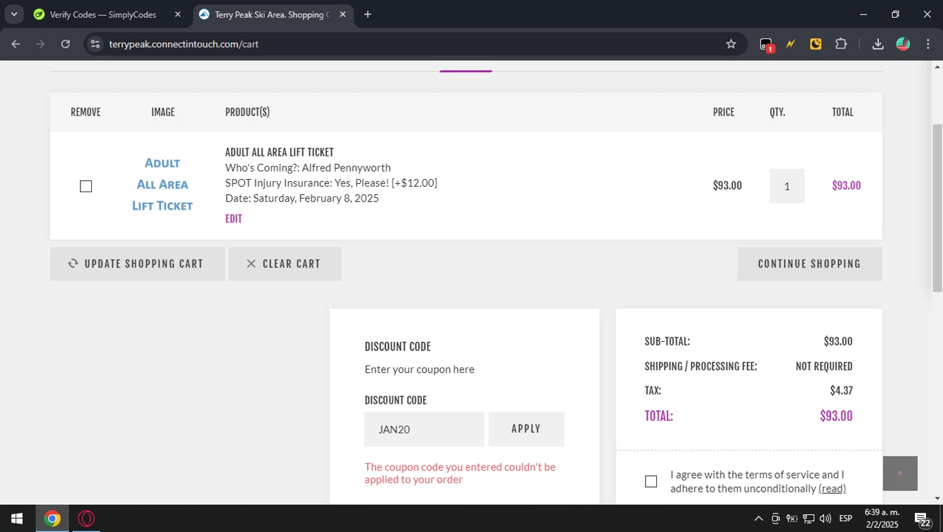Image resolution: width=943 pixels, height=532 pixels.
Task: Close the Terry Peak Ski Area tab
Action: (x=343, y=14)
